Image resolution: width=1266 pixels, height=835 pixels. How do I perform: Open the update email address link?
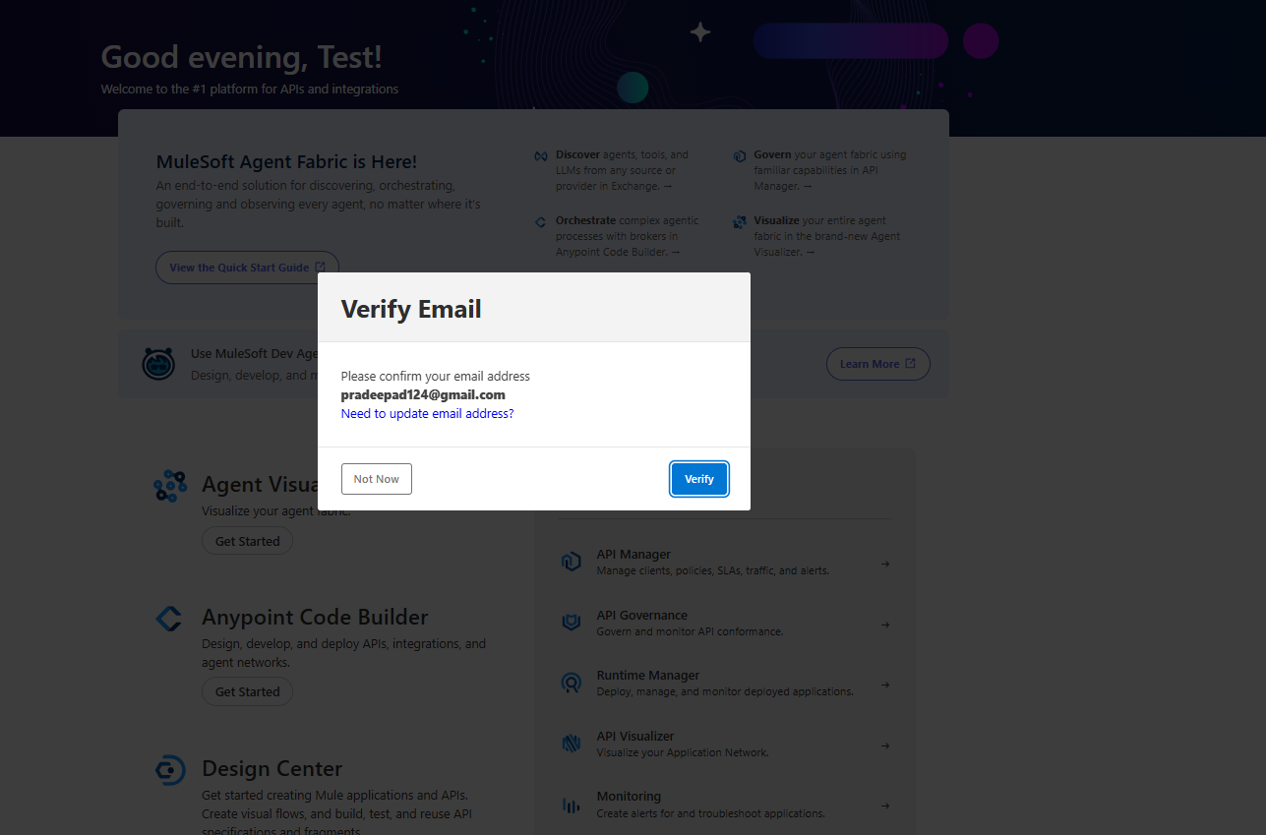click(427, 414)
